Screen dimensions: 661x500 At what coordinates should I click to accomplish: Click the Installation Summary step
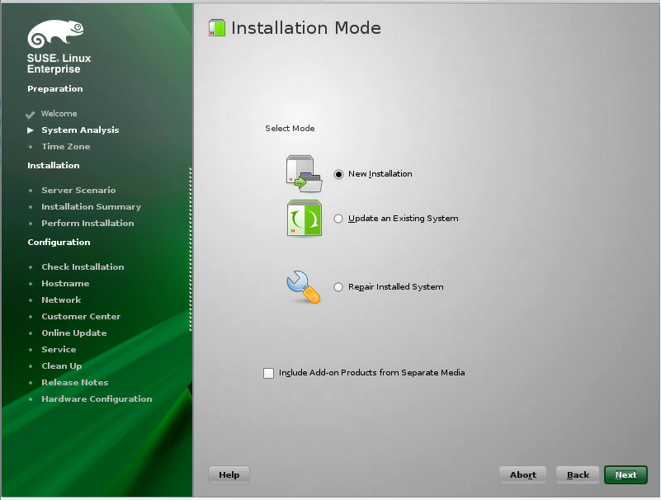[91, 206]
